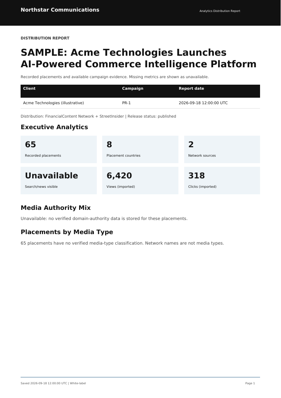281x398 pixels.
Task: Click the Report date column header
Action: pyautogui.click(x=191, y=88)
